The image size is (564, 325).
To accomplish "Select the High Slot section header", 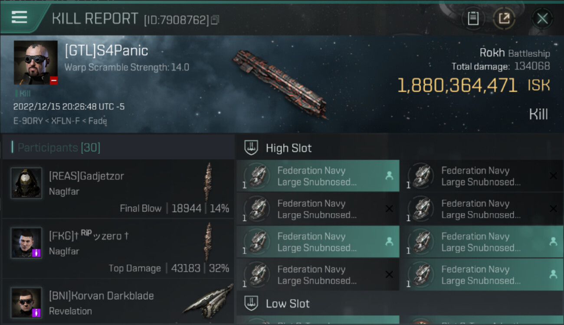I will (289, 148).
